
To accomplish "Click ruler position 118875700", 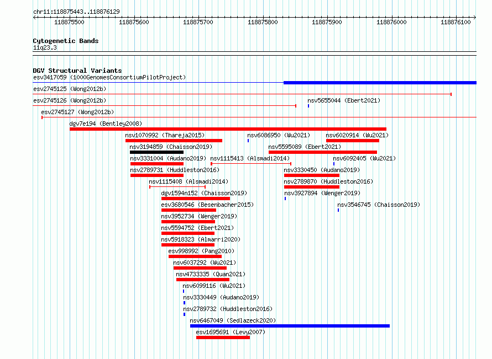I will click(198, 22).
